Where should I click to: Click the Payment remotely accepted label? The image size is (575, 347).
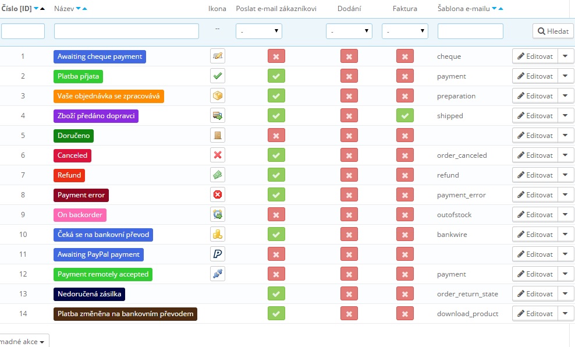pyautogui.click(x=103, y=274)
